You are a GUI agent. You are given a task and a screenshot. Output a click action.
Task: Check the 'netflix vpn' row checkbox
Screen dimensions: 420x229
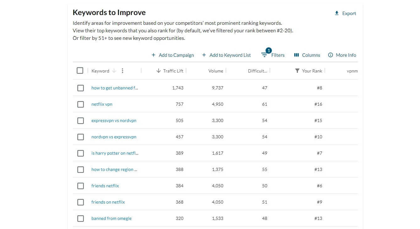81,104
